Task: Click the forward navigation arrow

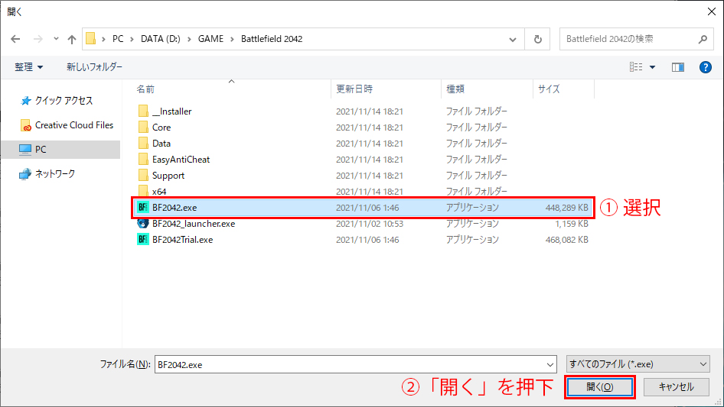Action: click(38, 39)
